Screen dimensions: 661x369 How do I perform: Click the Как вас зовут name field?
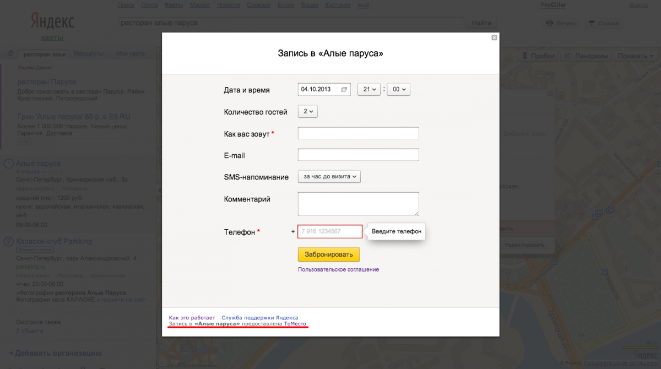click(x=359, y=133)
